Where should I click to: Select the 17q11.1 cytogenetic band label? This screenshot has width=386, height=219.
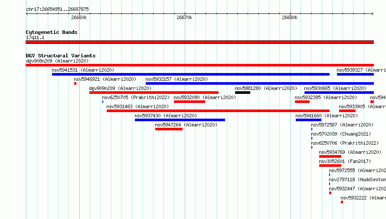35,37
